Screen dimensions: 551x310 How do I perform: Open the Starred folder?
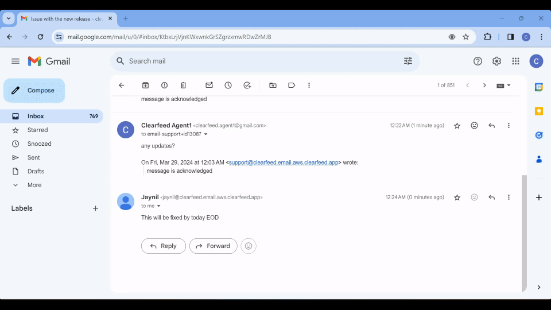38,130
